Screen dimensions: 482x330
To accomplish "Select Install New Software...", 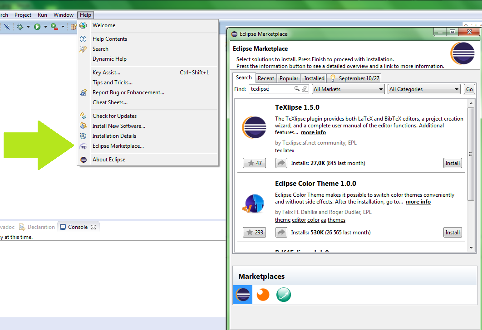I will (148, 126).
